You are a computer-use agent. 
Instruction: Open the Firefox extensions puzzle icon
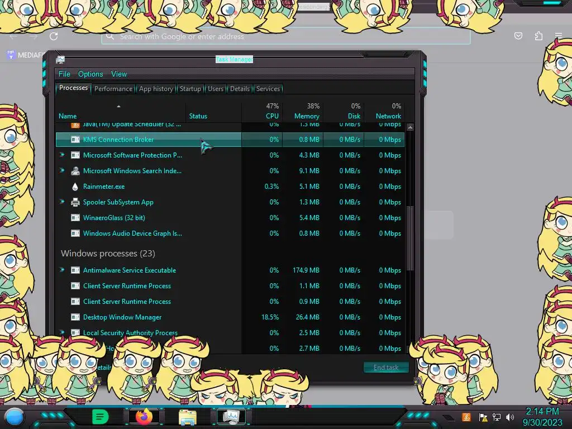coord(538,36)
